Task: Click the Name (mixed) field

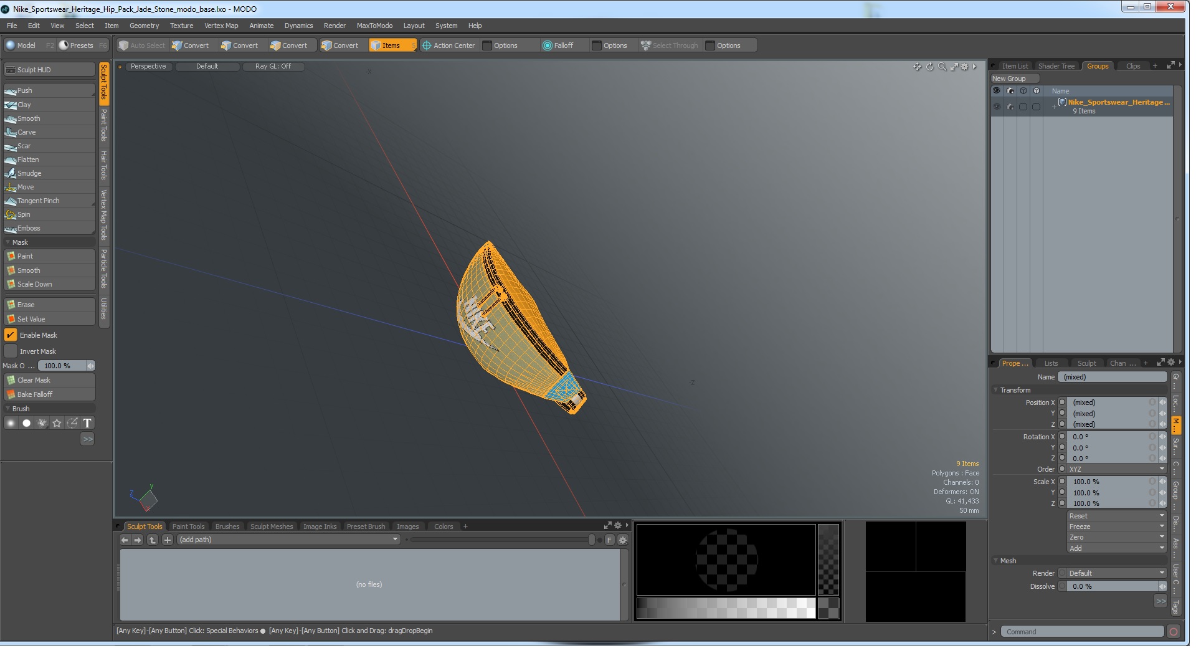Action: point(1113,378)
